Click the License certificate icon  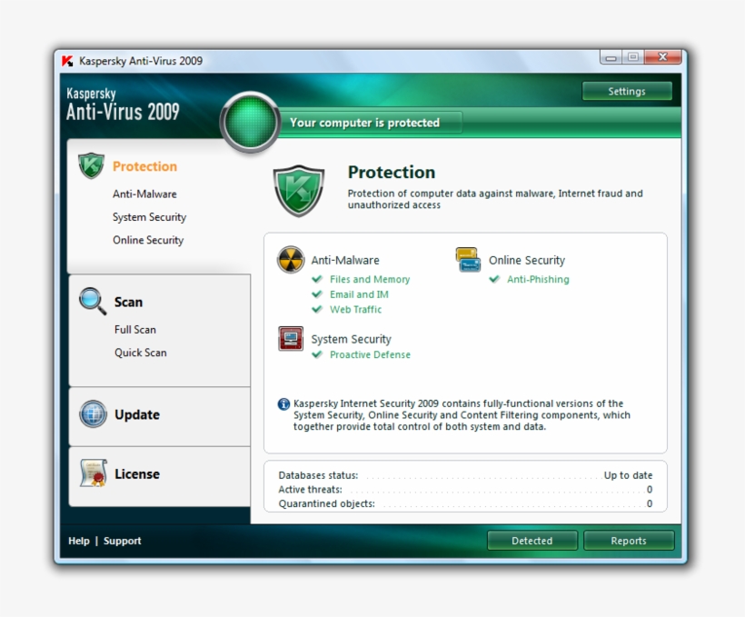pos(93,473)
